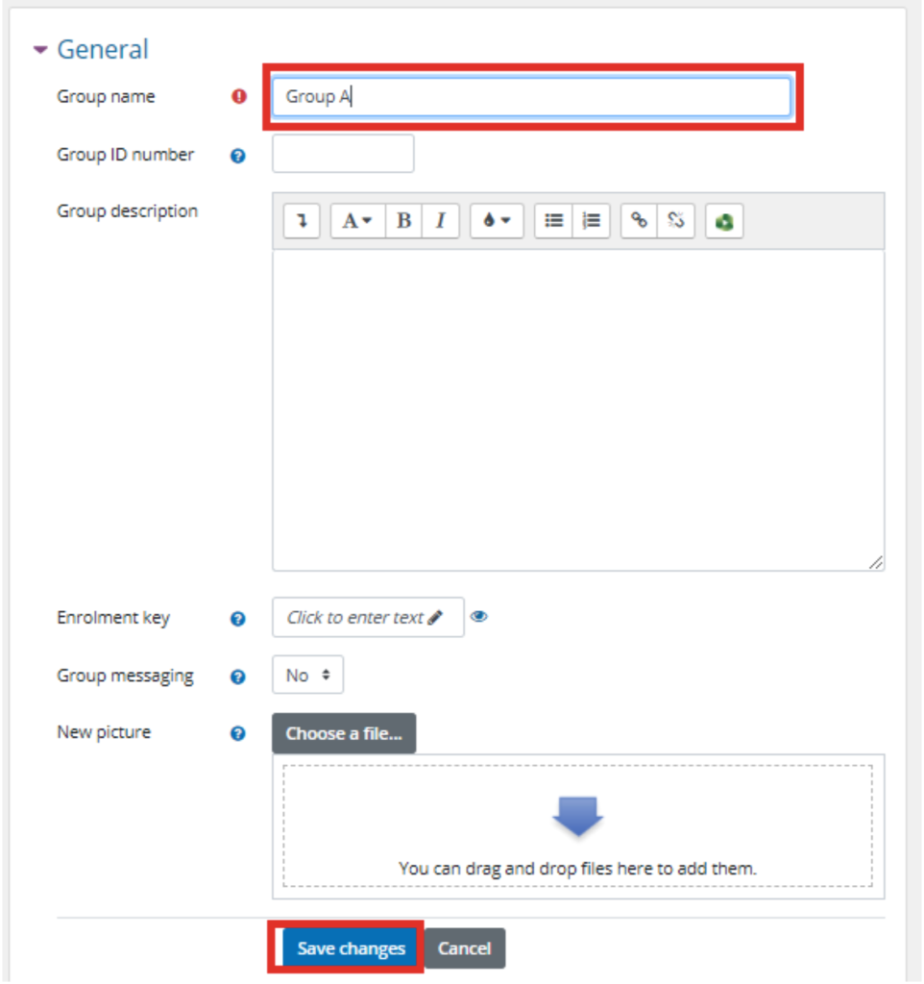Click the Group name input field
The image size is (924, 984).
(528, 96)
